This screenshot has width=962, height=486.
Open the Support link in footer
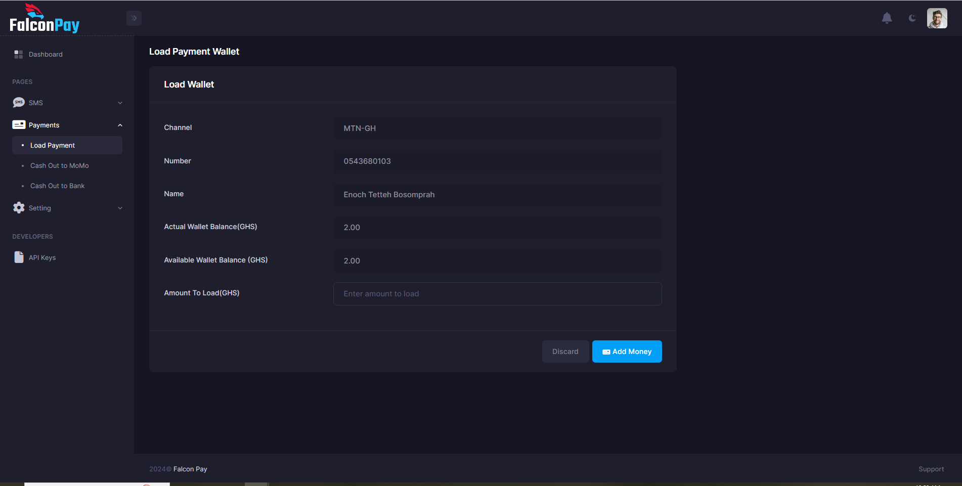(x=931, y=469)
